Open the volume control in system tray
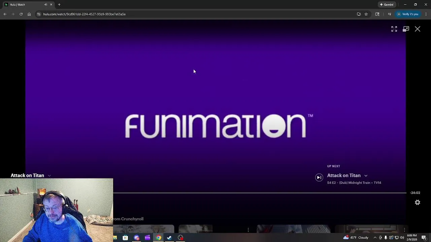431x242 pixels. [402, 238]
